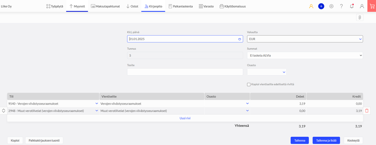Open the Työpöytä dashboard menu
Viewport: 376px width, 145px height.
point(55,6)
